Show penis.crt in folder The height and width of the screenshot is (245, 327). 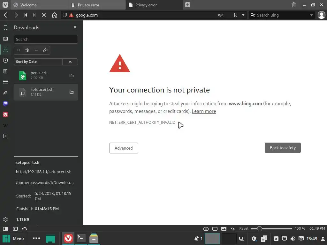72,75
